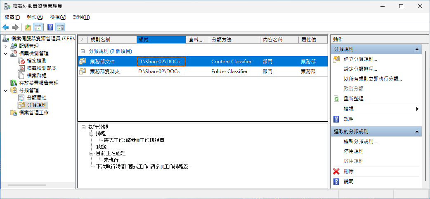Click the Forward arrow toolbar icon
This screenshot has height=199, width=430.
click(15, 27)
